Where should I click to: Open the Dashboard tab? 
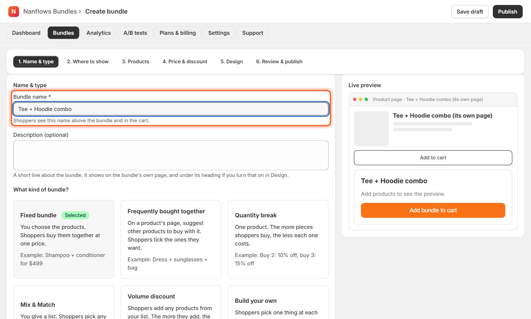click(x=26, y=33)
